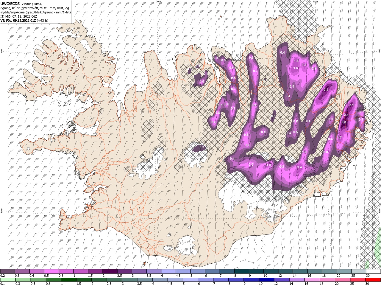Click the 0.1 label under the rain legend
This screenshot has height=286, width=381.
pyautogui.click(x=2, y=284)
